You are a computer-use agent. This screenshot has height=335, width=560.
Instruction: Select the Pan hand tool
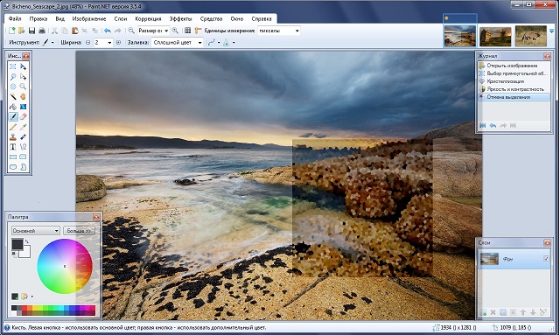[24, 97]
